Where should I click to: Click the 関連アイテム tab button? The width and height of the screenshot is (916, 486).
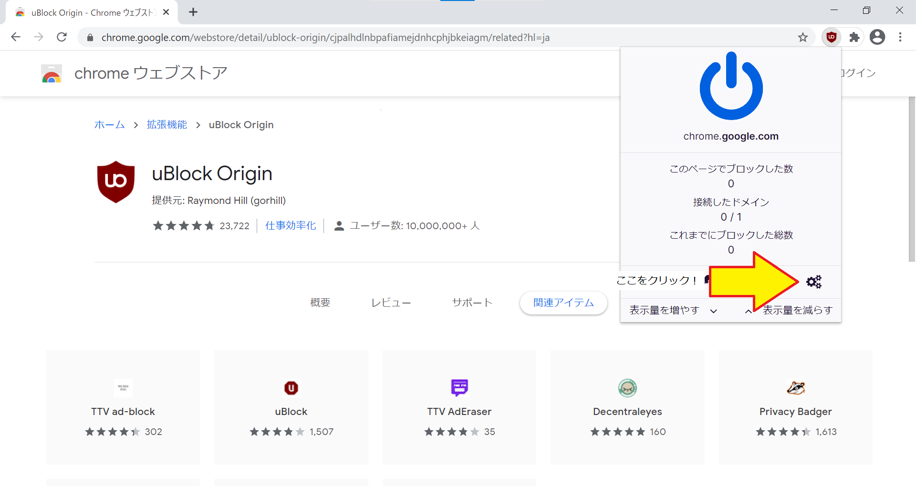click(563, 303)
